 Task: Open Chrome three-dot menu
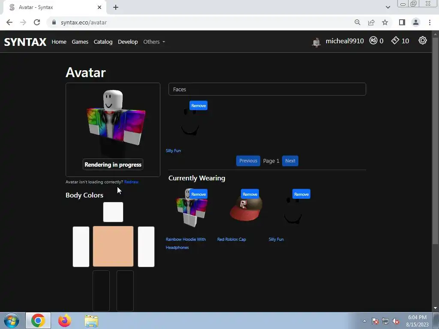pos(430,22)
